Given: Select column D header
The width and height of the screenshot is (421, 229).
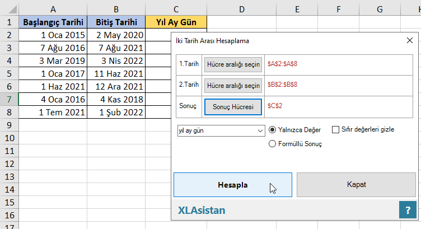Looking at the screenshot, I should pos(242,10).
